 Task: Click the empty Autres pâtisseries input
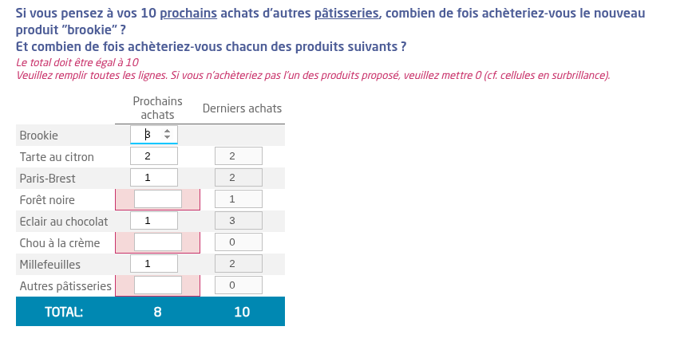click(x=158, y=285)
